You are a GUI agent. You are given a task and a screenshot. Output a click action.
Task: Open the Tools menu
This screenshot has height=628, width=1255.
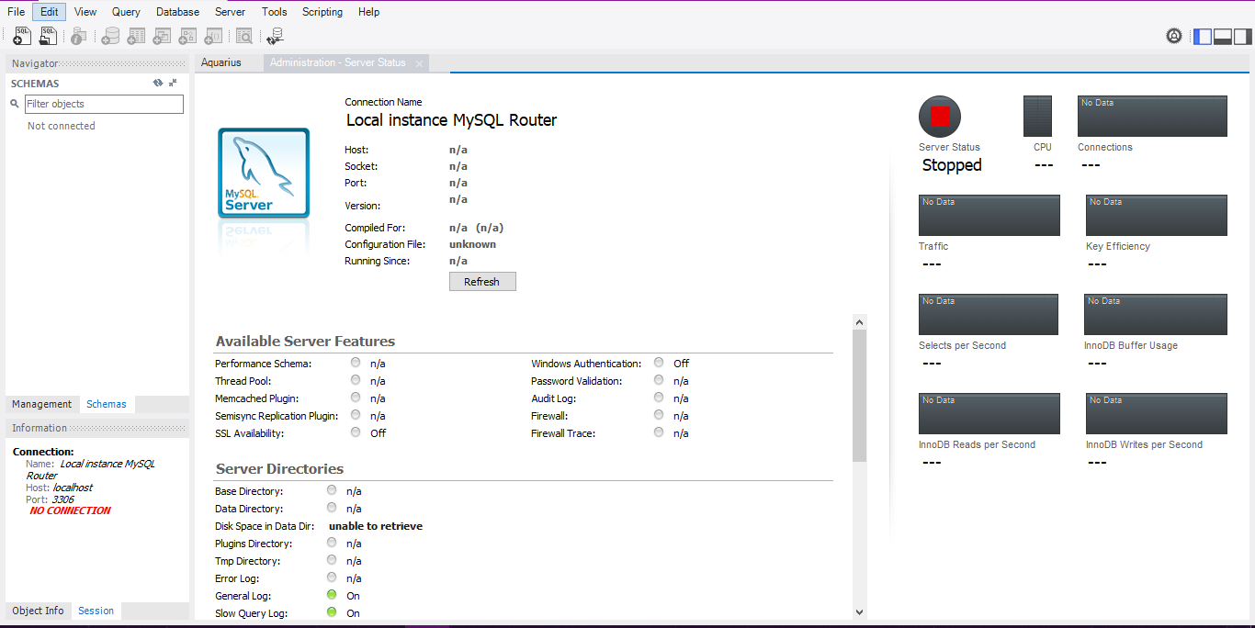(x=275, y=12)
